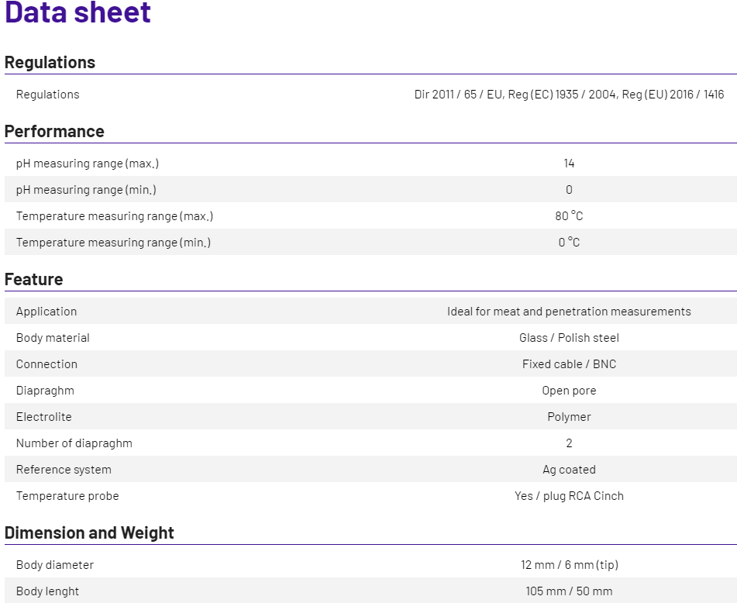The image size is (737, 603).
Task: Click the Feature section heading
Action: (34, 280)
